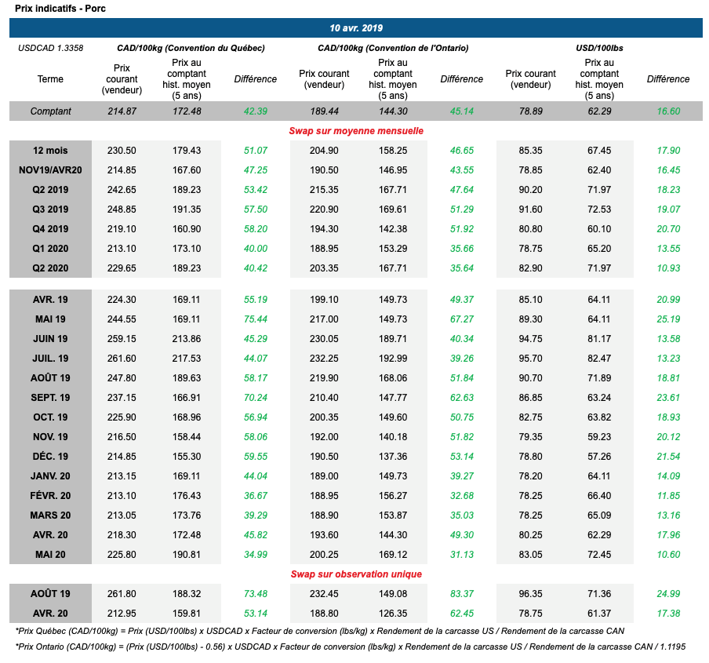Select the "USD/100lbs" column group header

pos(600,48)
